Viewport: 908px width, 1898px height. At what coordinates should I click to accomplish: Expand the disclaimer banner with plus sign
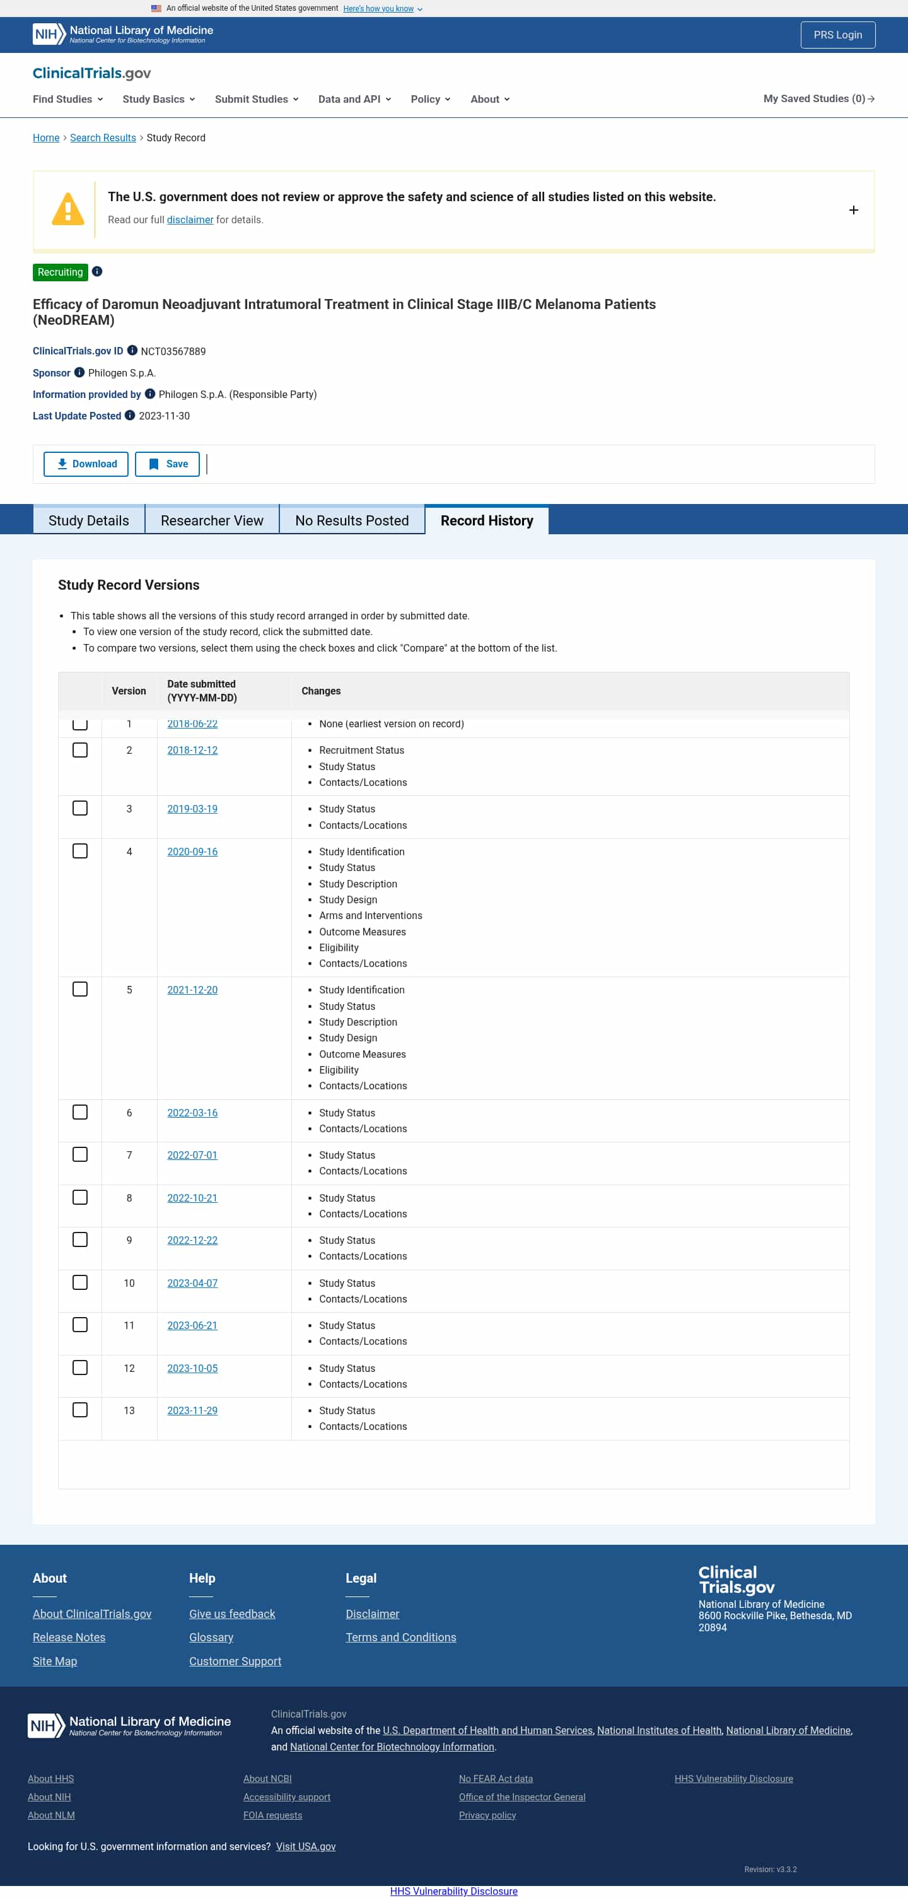pyautogui.click(x=854, y=210)
